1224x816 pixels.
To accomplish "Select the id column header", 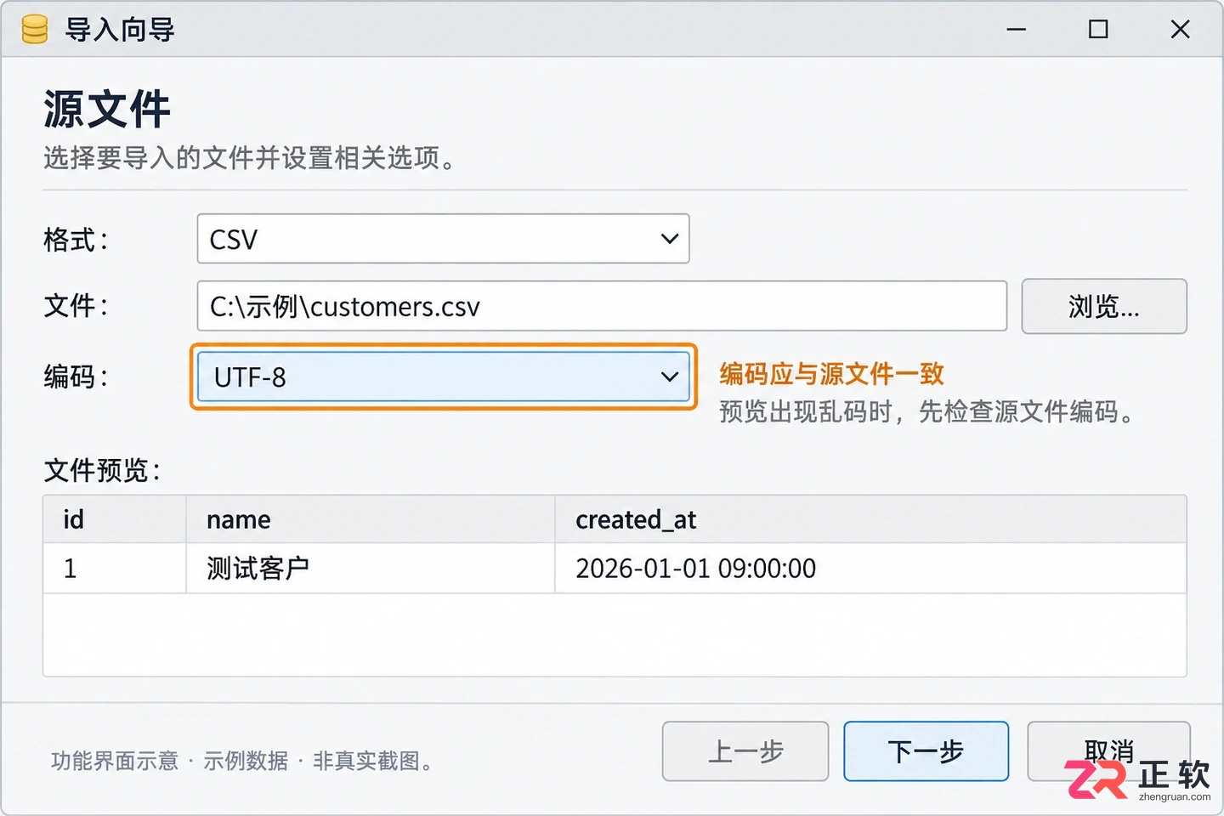I will pos(115,519).
